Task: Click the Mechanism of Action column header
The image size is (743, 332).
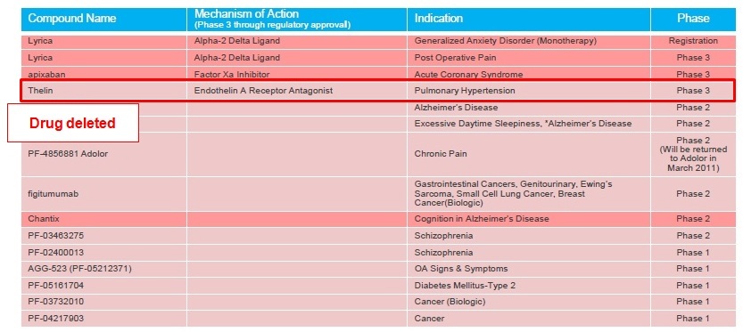Action: pyautogui.click(x=297, y=20)
